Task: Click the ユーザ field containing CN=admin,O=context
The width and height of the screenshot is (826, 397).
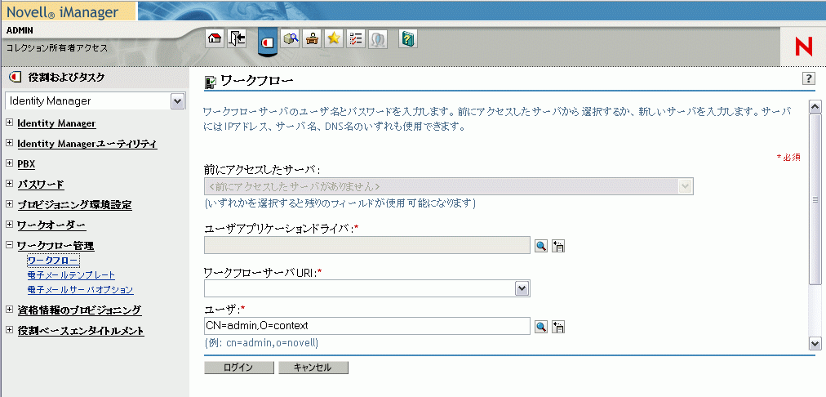Action: pyautogui.click(x=367, y=326)
